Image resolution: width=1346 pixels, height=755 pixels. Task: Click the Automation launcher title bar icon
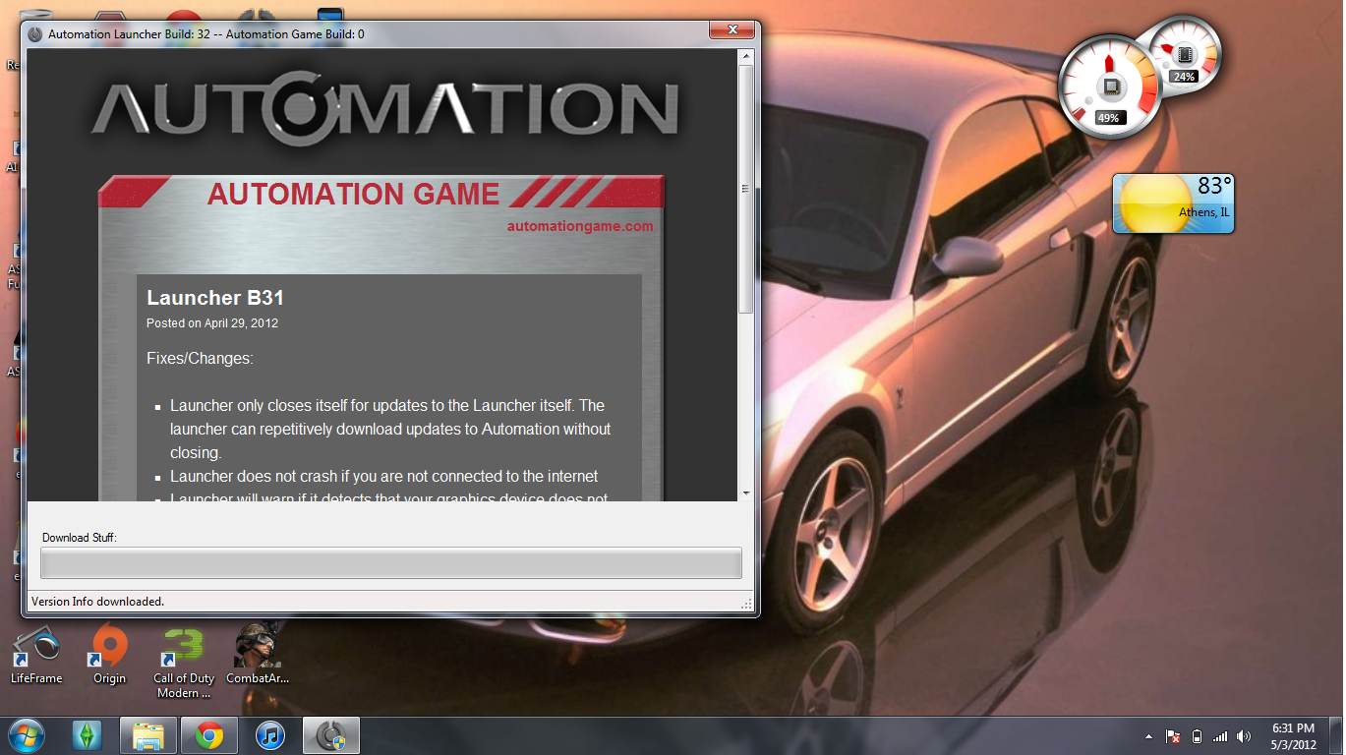[x=35, y=34]
